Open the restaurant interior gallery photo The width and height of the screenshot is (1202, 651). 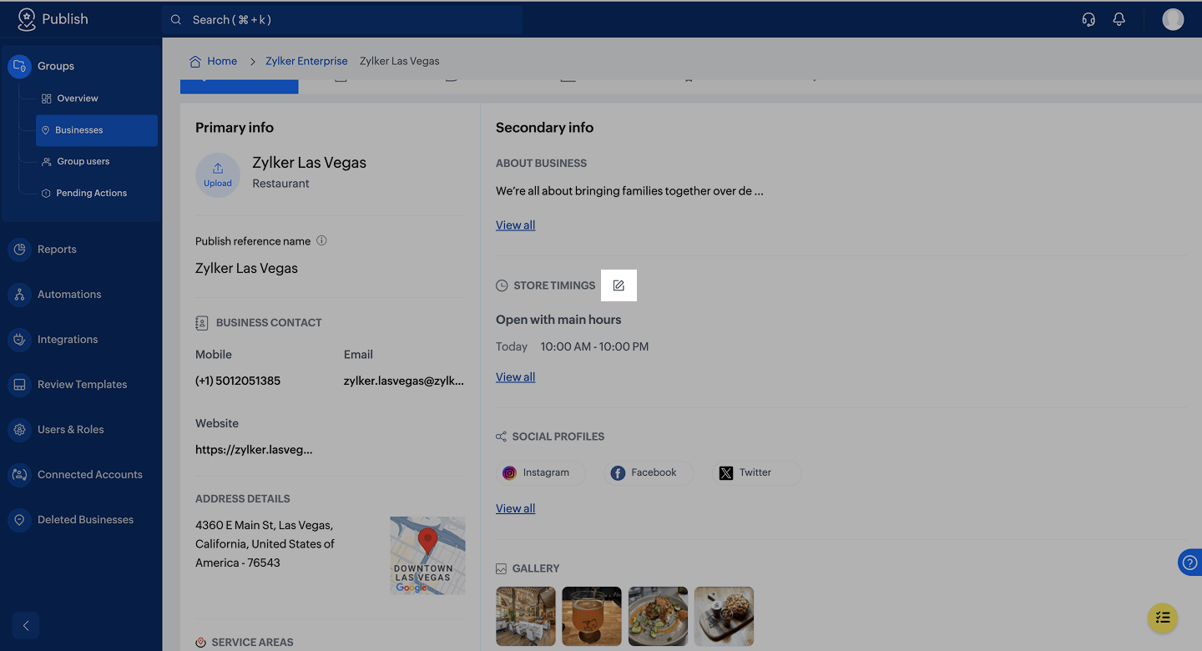[526, 616]
